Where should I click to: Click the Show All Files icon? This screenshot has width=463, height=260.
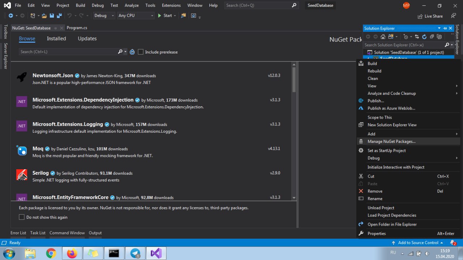tap(439, 37)
